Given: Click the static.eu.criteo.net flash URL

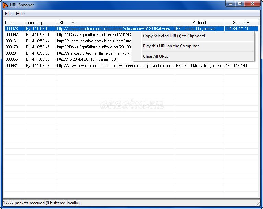Looking at the screenshot, I should [x=94, y=53].
